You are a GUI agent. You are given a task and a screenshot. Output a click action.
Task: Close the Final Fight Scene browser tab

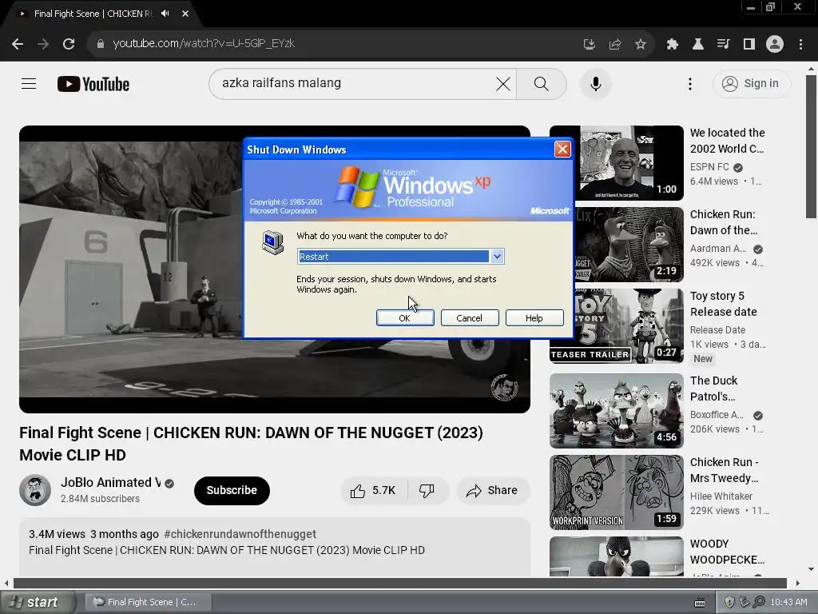(185, 14)
